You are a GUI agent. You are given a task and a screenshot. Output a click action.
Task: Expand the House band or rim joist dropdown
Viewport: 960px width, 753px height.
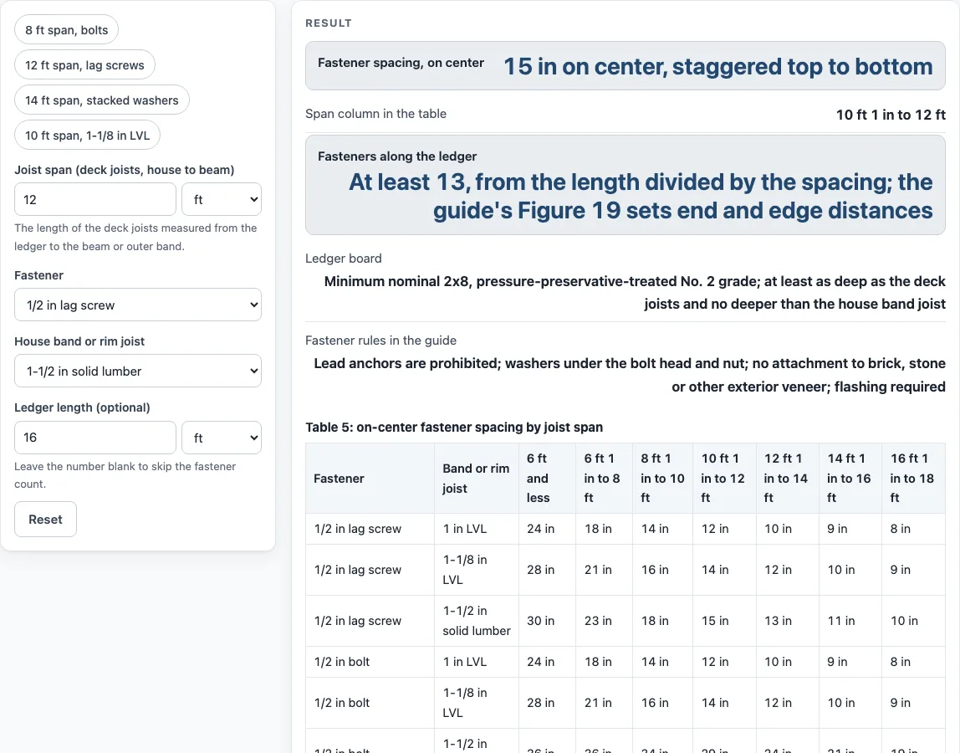[138, 371]
